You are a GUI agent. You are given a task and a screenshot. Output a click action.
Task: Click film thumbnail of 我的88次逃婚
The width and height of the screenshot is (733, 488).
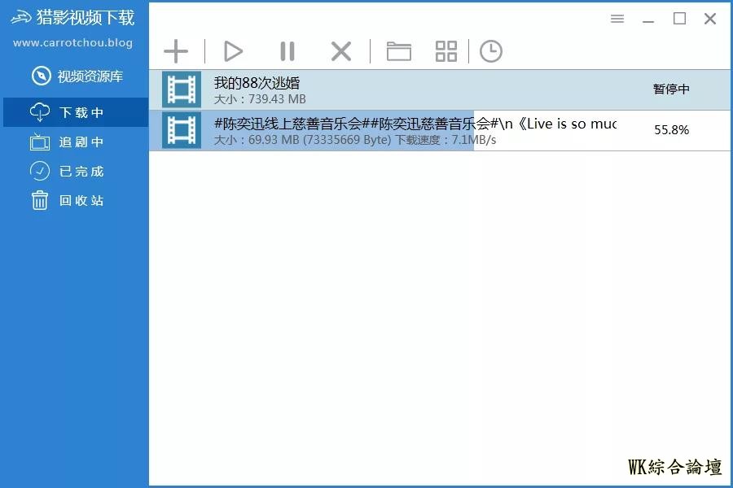pyautogui.click(x=181, y=89)
